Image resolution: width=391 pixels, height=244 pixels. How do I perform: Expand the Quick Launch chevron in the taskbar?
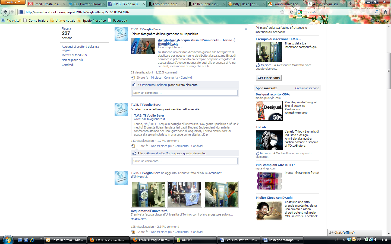40,239
